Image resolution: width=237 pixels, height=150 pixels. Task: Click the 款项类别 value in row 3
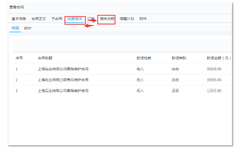coord(175,91)
